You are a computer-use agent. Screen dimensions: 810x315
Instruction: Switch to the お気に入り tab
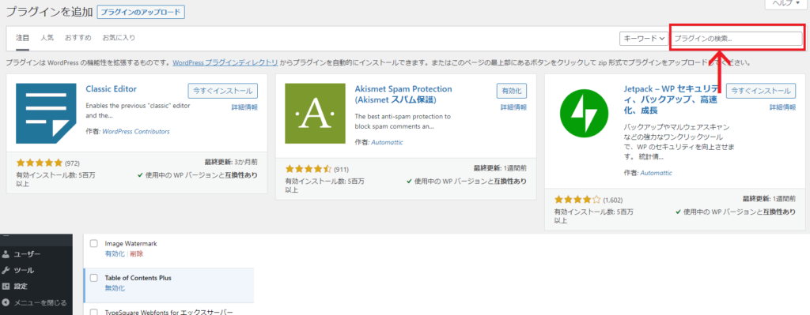click(119, 38)
